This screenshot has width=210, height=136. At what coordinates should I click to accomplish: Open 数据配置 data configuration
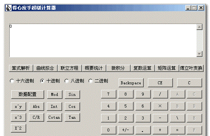(27, 94)
